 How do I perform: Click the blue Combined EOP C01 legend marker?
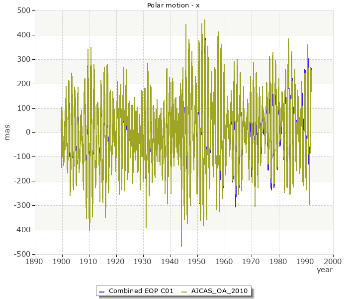(x=101, y=291)
